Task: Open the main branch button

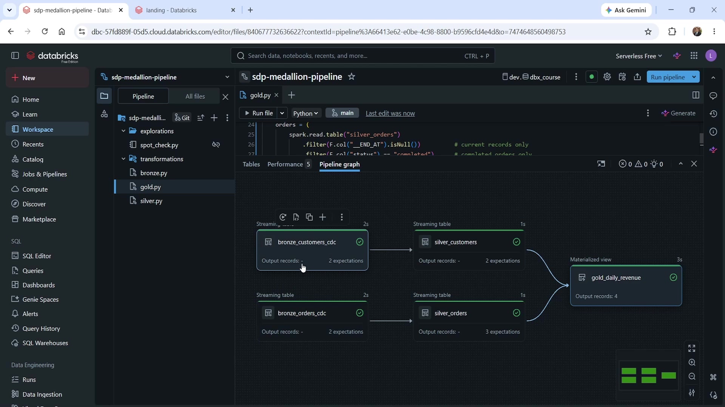Action: point(342,113)
